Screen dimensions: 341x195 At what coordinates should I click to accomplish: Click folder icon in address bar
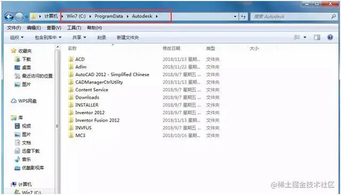point(33,16)
